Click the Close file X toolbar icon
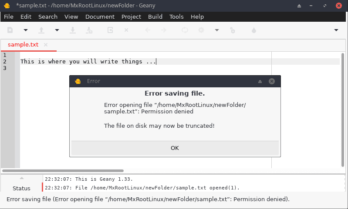The image size is (348, 209). point(126,30)
